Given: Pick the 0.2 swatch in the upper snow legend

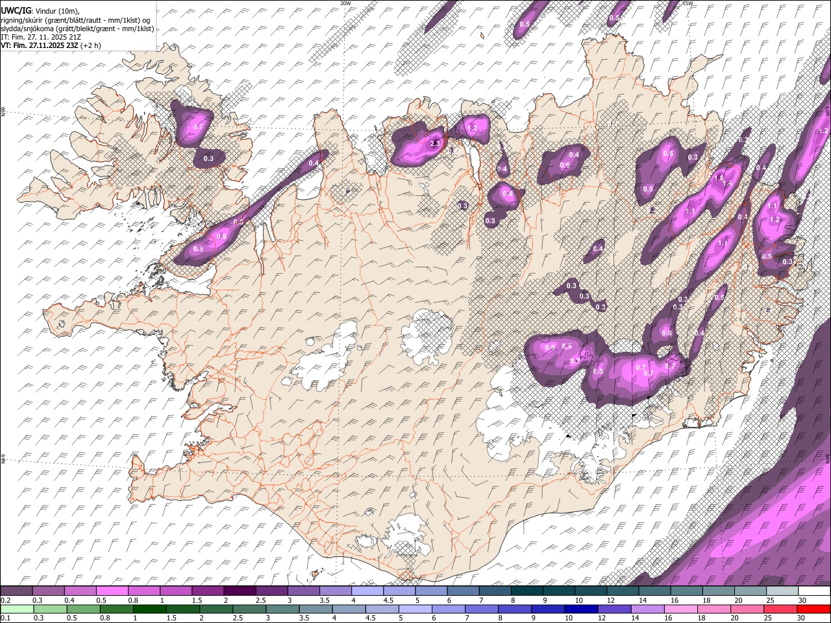Looking at the screenshot, I should 16,591.
